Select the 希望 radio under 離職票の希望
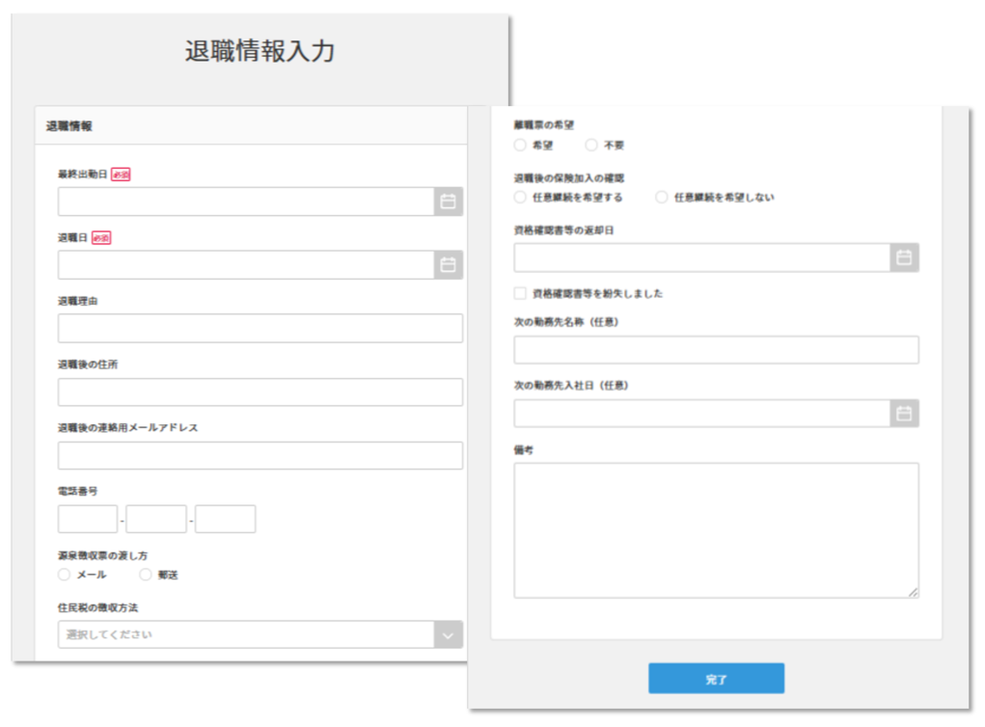This screenshot has height=727, width=985. (519, 146)
